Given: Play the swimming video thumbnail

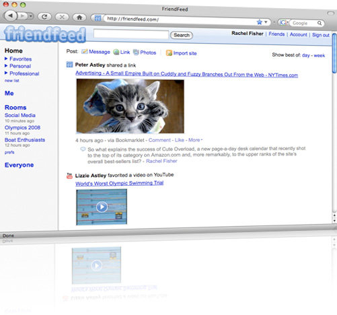Looking at the screenshot, I should pos(102,207).
